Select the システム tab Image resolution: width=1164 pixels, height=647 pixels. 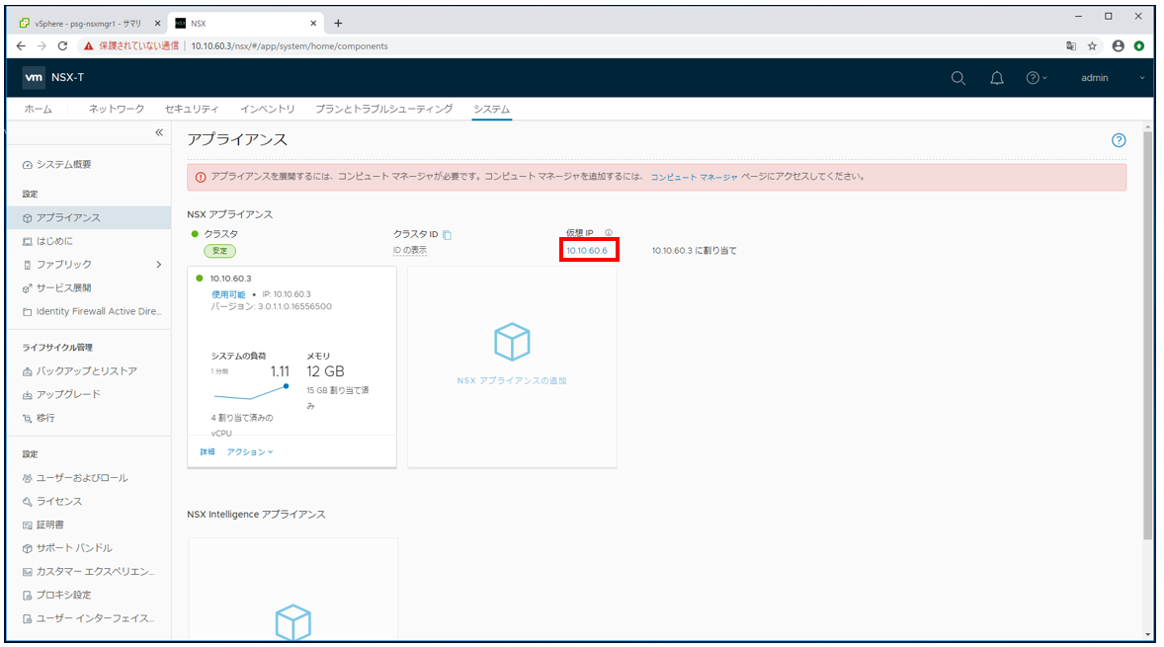pos(491,109)
